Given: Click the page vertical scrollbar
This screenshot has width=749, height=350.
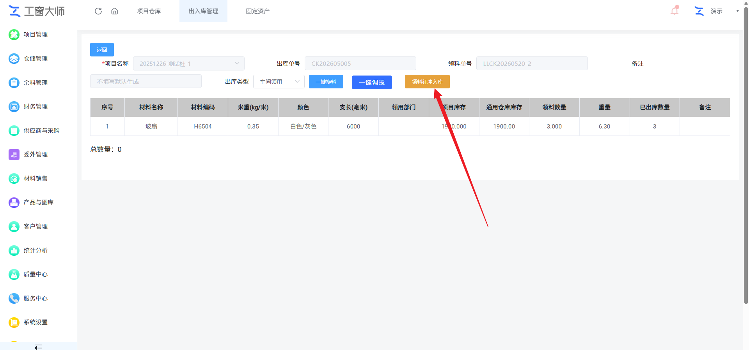Looking at the screenshot, I should tap(746, 156).
